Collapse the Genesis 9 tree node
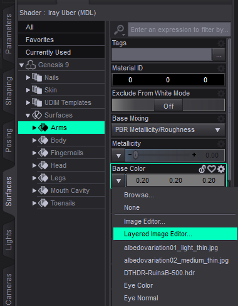The image size is (238, 306). [21, 65]
